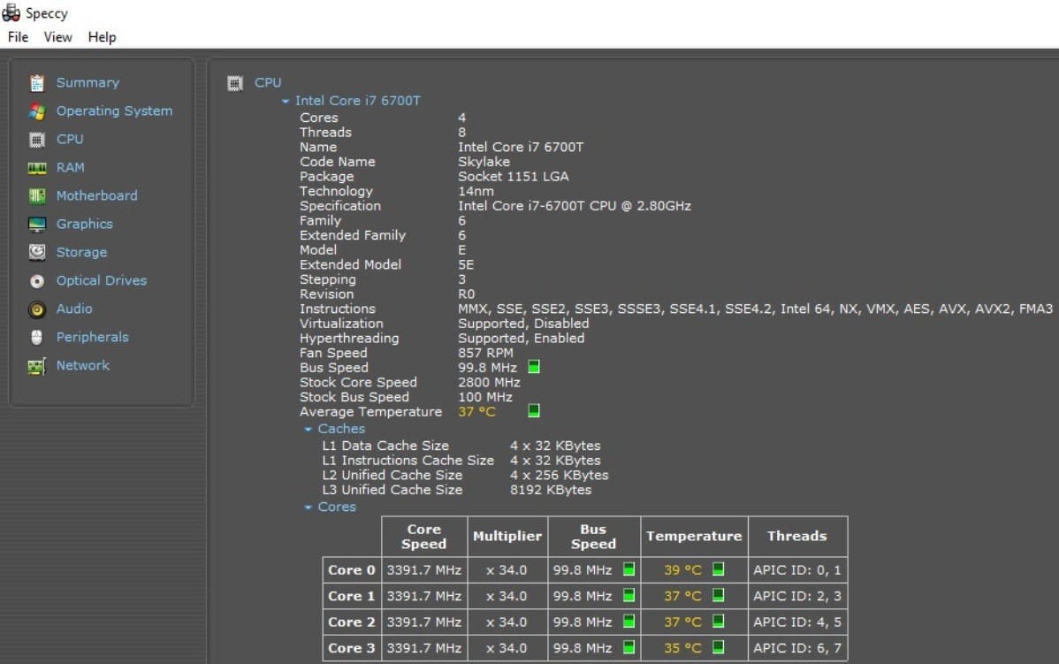The image size is (1059, 664).
Task: Open the Motherboard section
Action: click(96, 196)
